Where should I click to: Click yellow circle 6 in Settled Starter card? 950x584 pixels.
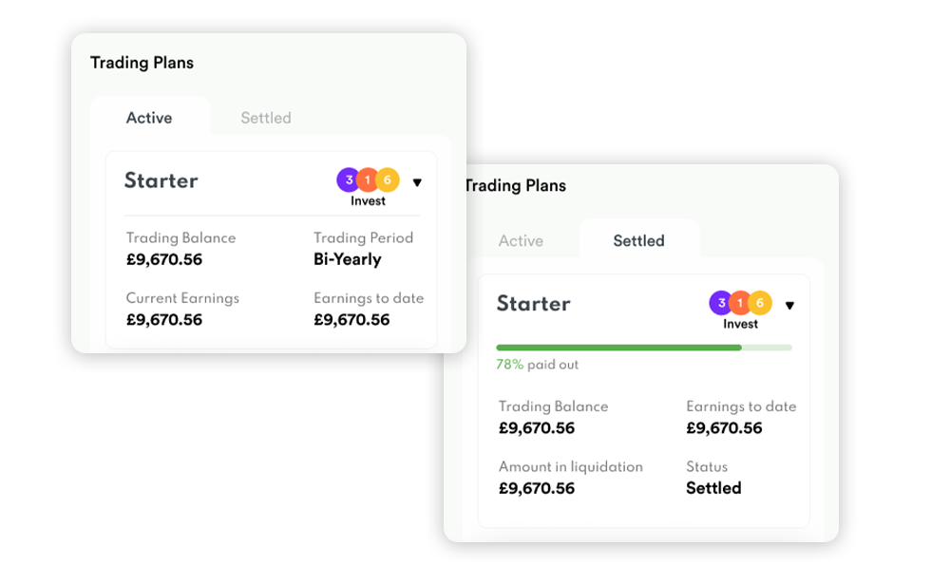760,303
